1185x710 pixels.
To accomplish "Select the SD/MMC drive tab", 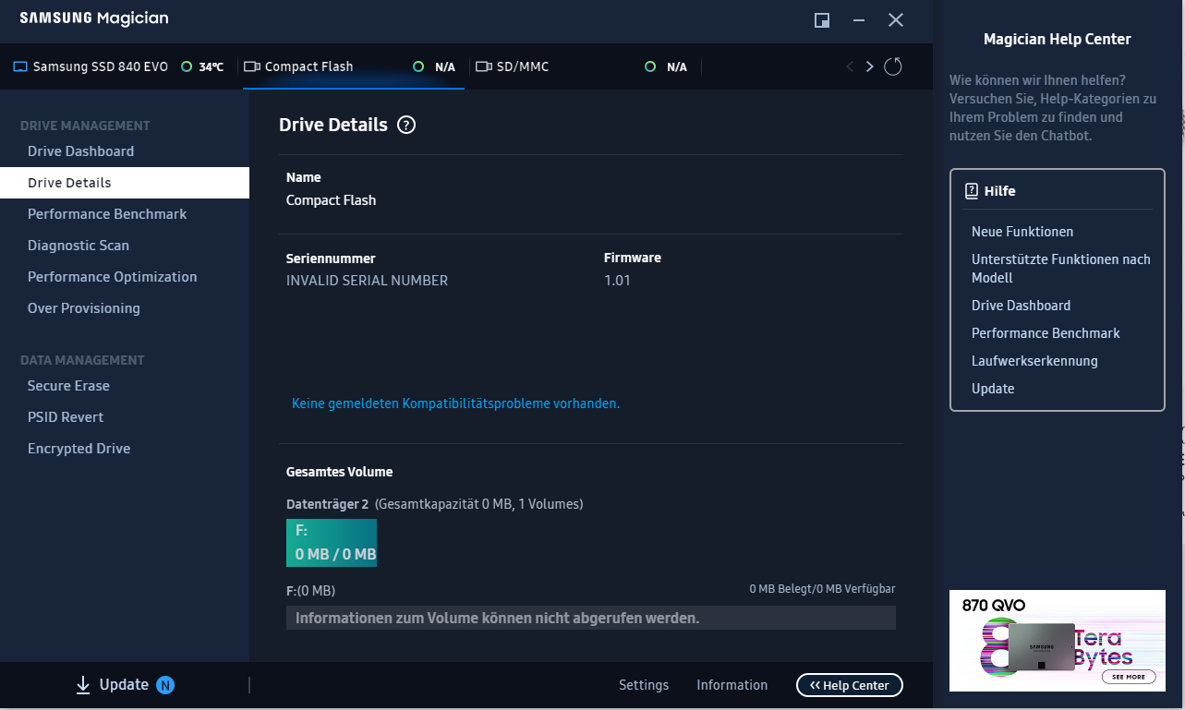I will click(586, 66).
